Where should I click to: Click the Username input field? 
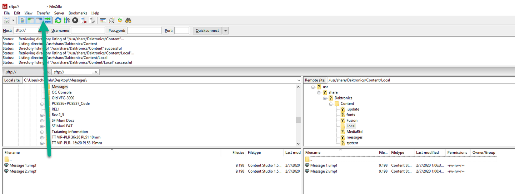(x=88, y=31)
